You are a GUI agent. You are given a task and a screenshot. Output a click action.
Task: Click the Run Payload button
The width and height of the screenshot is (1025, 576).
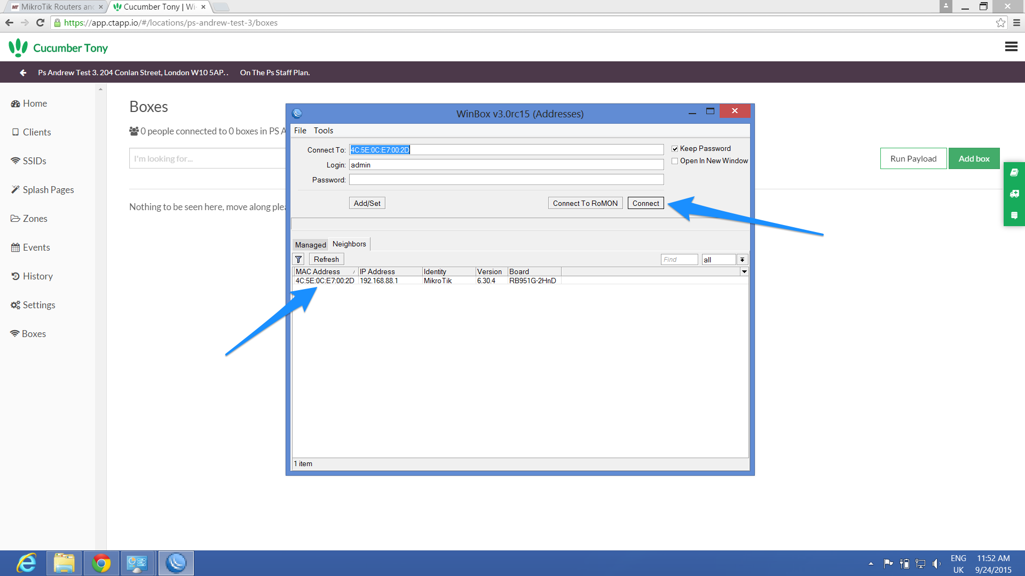[x=913, y=158]
